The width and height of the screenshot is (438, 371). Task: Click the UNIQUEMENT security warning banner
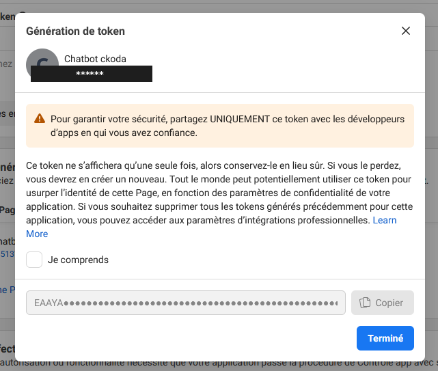[220, 126]
